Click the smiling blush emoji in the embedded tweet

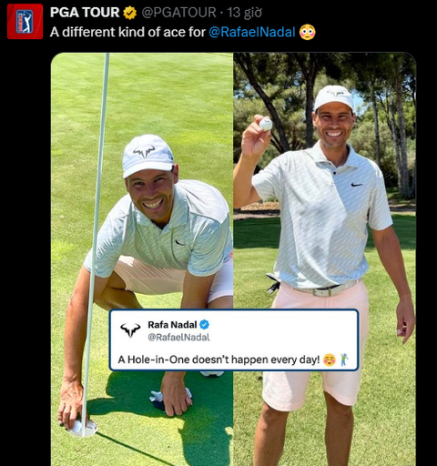click(x=330, y=360)
